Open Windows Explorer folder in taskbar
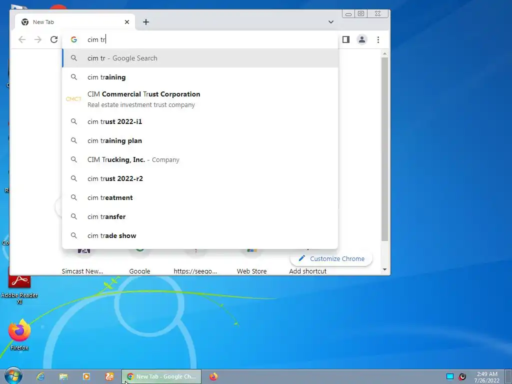The image size is (512, 384). (x=63, y=376)
